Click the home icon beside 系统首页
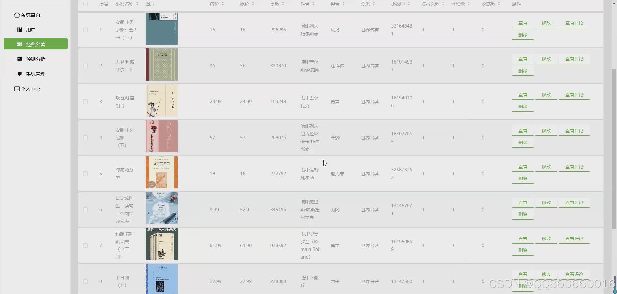Screen dimensions: 617x294 point(17,15)
